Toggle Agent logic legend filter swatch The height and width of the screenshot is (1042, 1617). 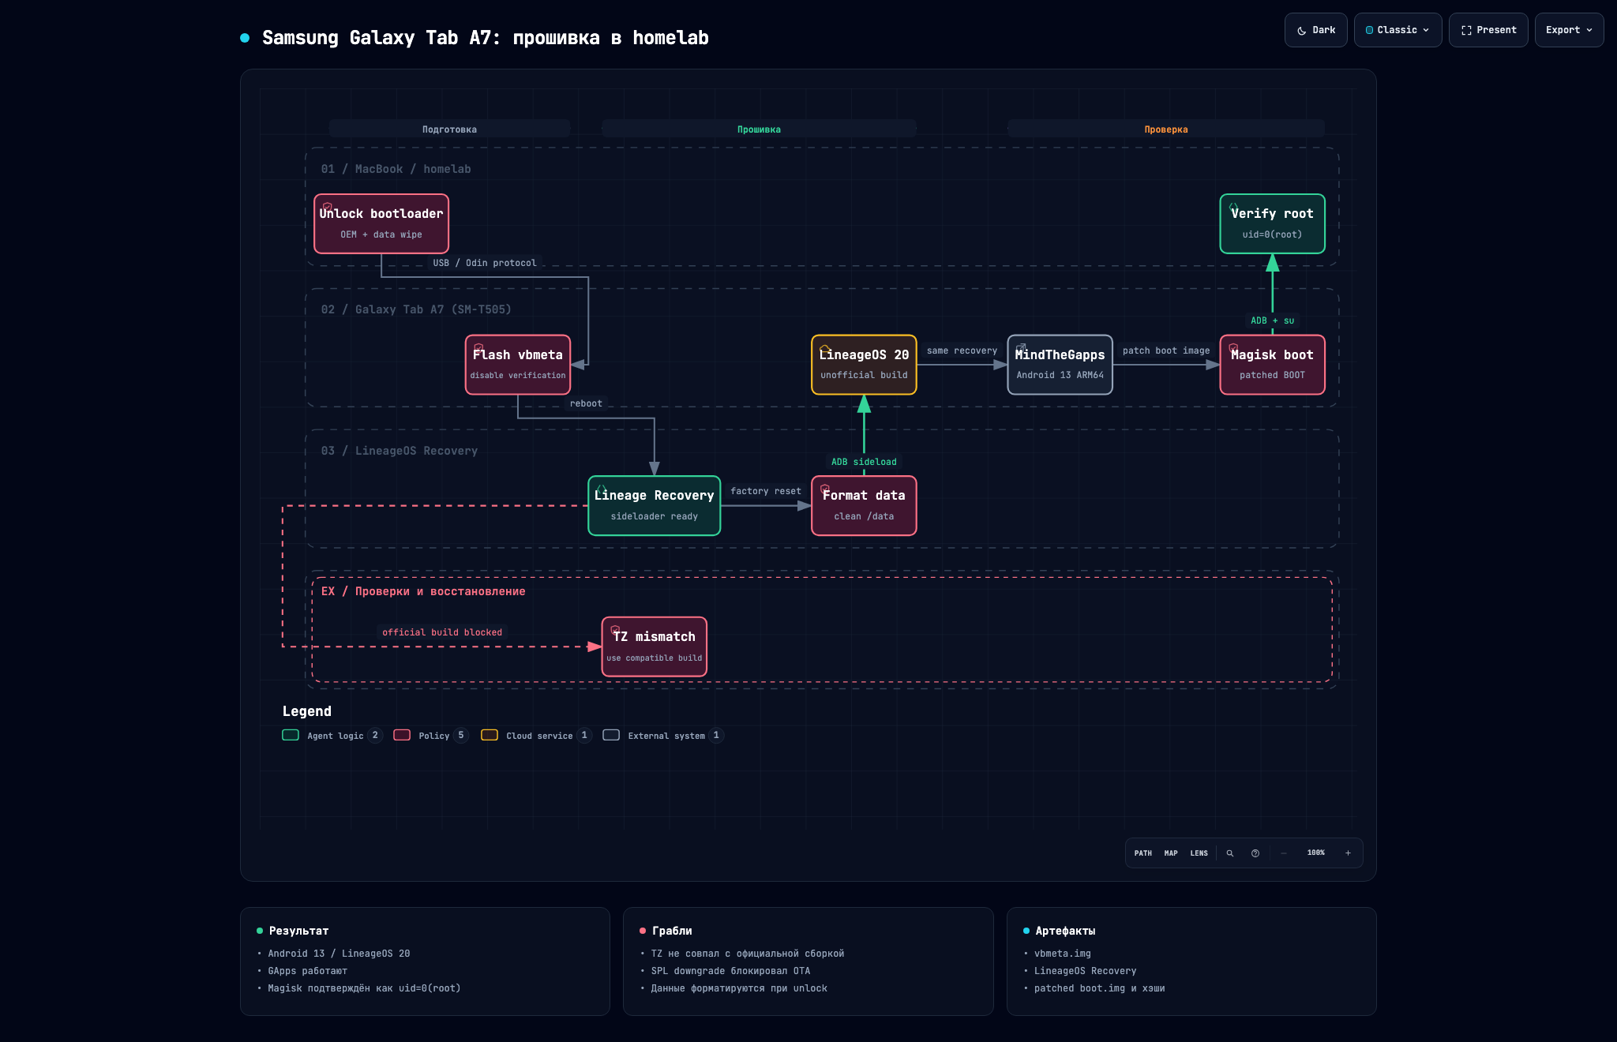[291, 735]
